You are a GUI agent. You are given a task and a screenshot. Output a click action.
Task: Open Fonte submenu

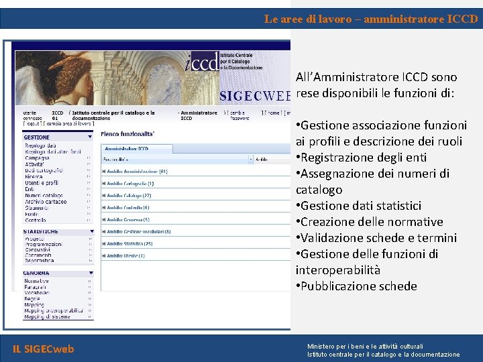32,214
